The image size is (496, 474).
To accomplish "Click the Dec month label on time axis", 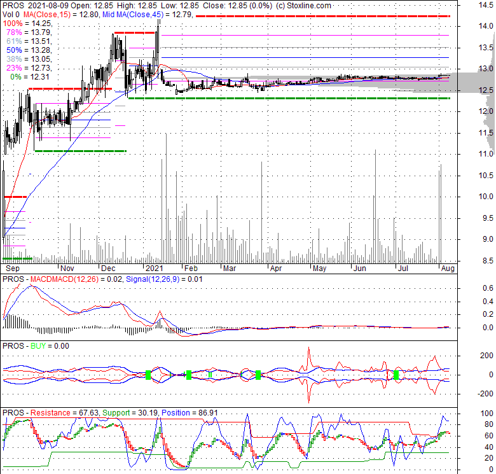I will point(108,268).
